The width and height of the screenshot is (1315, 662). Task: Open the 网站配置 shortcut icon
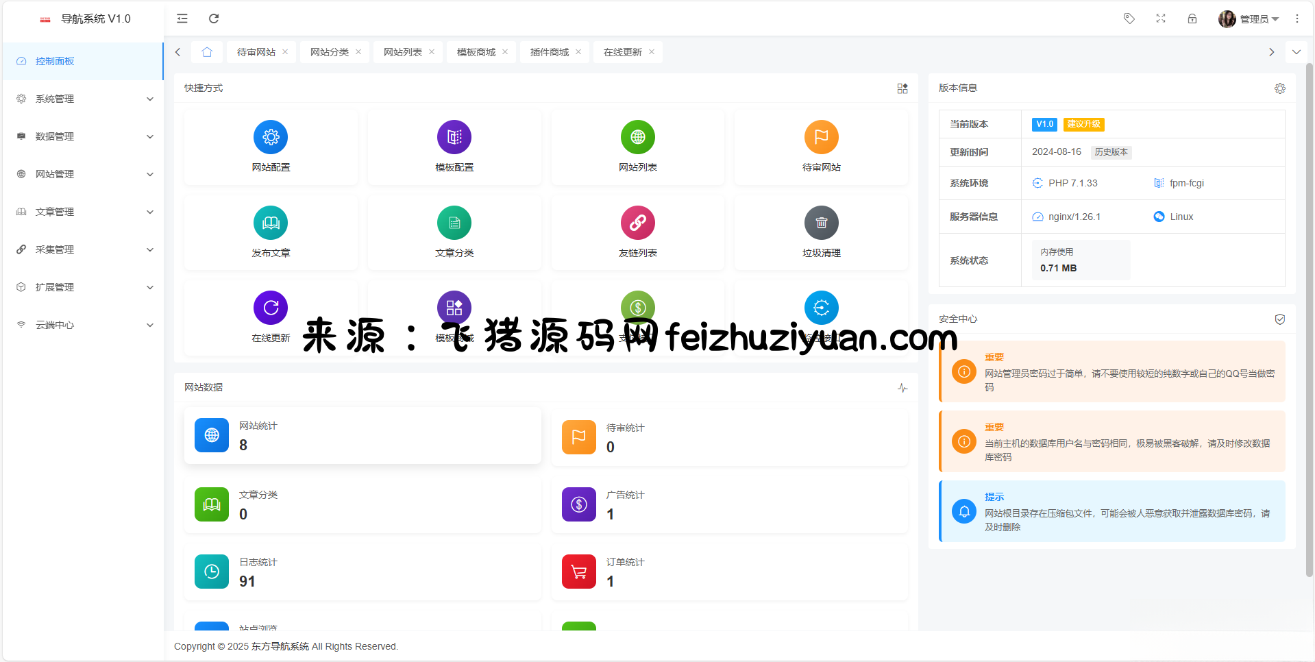click(271, 137)
